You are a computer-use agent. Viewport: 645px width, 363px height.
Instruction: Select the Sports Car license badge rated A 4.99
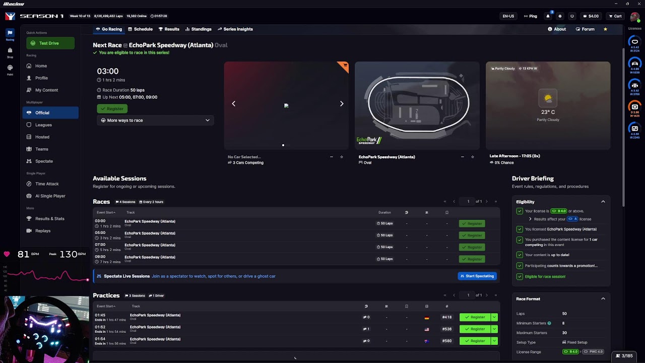point(635,65)
